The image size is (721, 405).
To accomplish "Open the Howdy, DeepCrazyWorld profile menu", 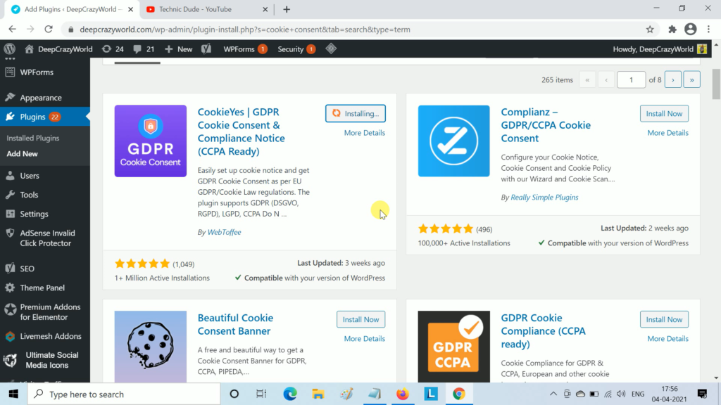I will point(659,49).
